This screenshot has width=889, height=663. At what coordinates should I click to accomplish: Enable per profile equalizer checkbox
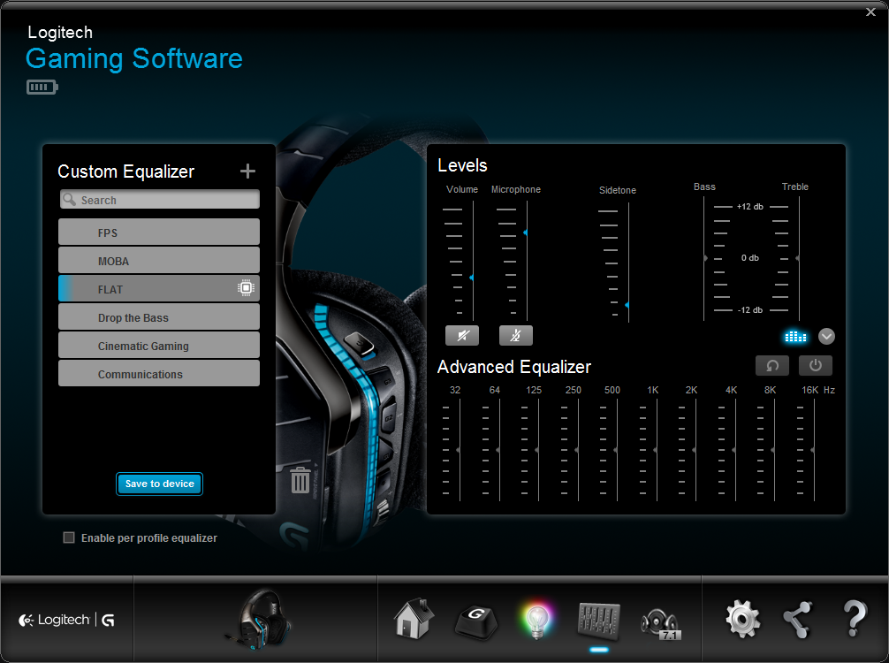coord(69,537)
